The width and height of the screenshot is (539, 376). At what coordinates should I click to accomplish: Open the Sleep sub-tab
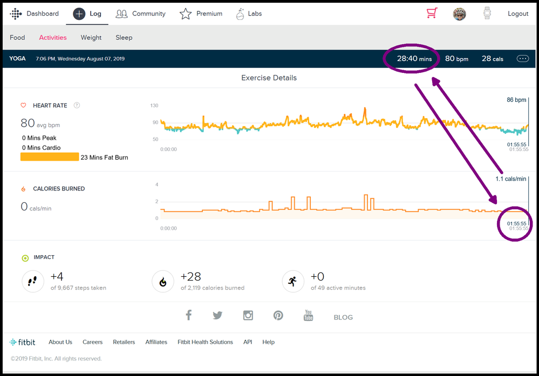[124, 37]
